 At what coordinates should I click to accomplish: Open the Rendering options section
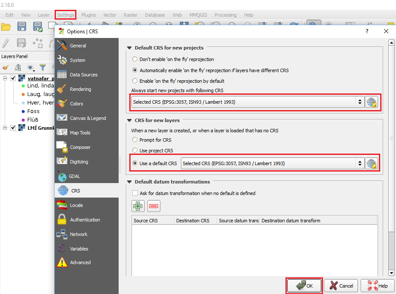pos(80,89)
